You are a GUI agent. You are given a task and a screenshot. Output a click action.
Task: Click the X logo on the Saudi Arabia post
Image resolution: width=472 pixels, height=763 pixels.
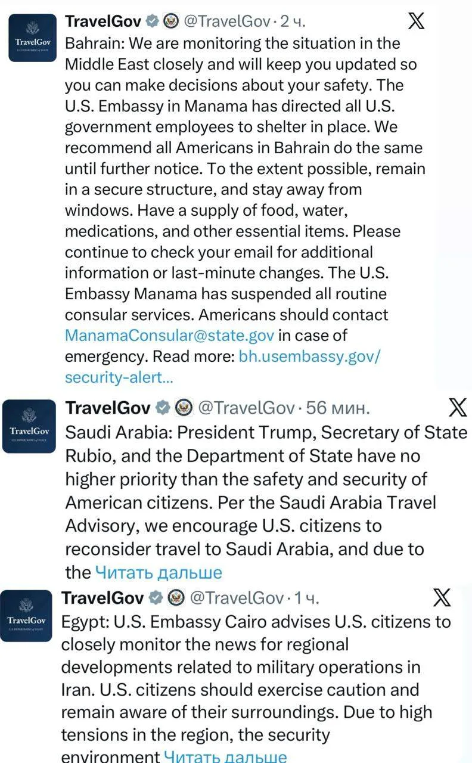[x=457, y=408]
